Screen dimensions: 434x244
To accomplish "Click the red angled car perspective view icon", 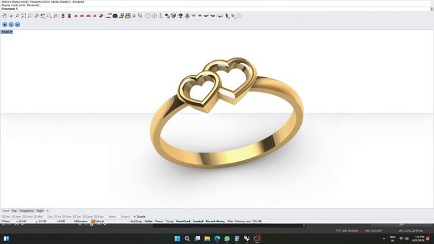I will coord(101,16).
